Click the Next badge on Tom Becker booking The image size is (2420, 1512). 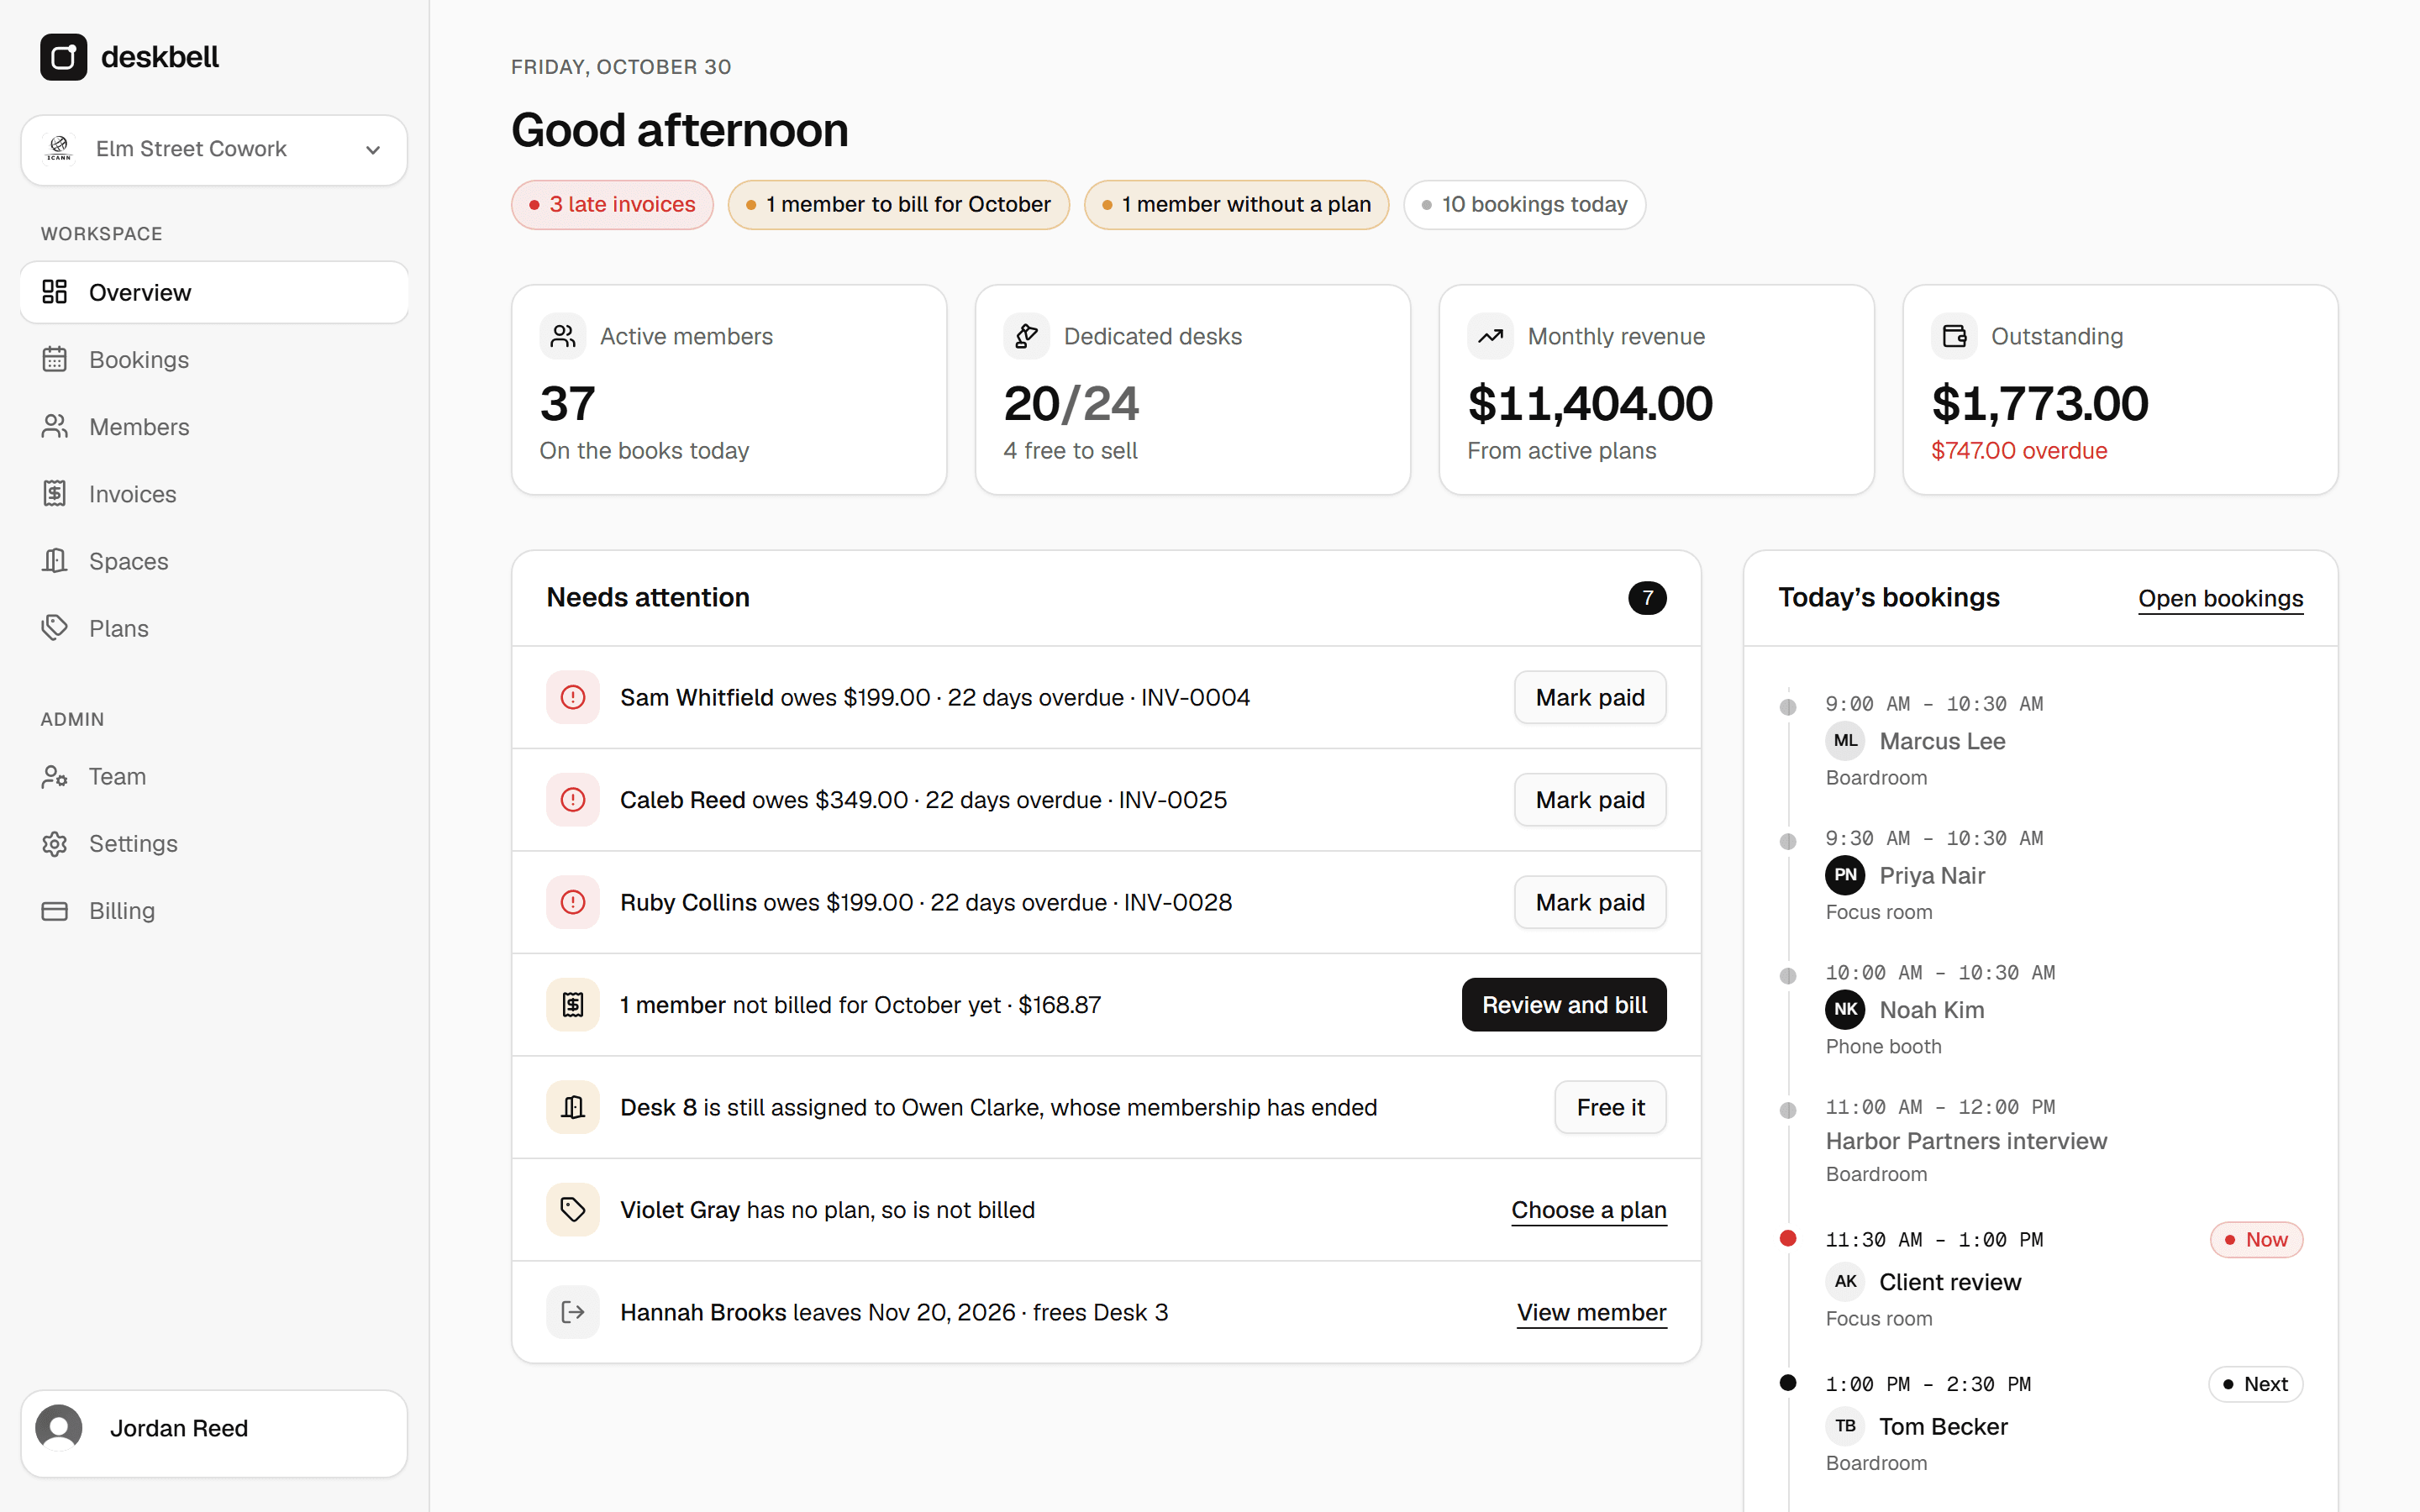tap(2255, 1384)
